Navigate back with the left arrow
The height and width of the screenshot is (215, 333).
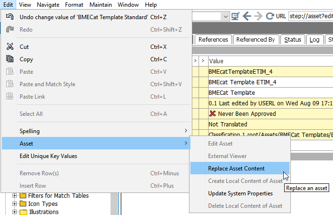[247, 16]
